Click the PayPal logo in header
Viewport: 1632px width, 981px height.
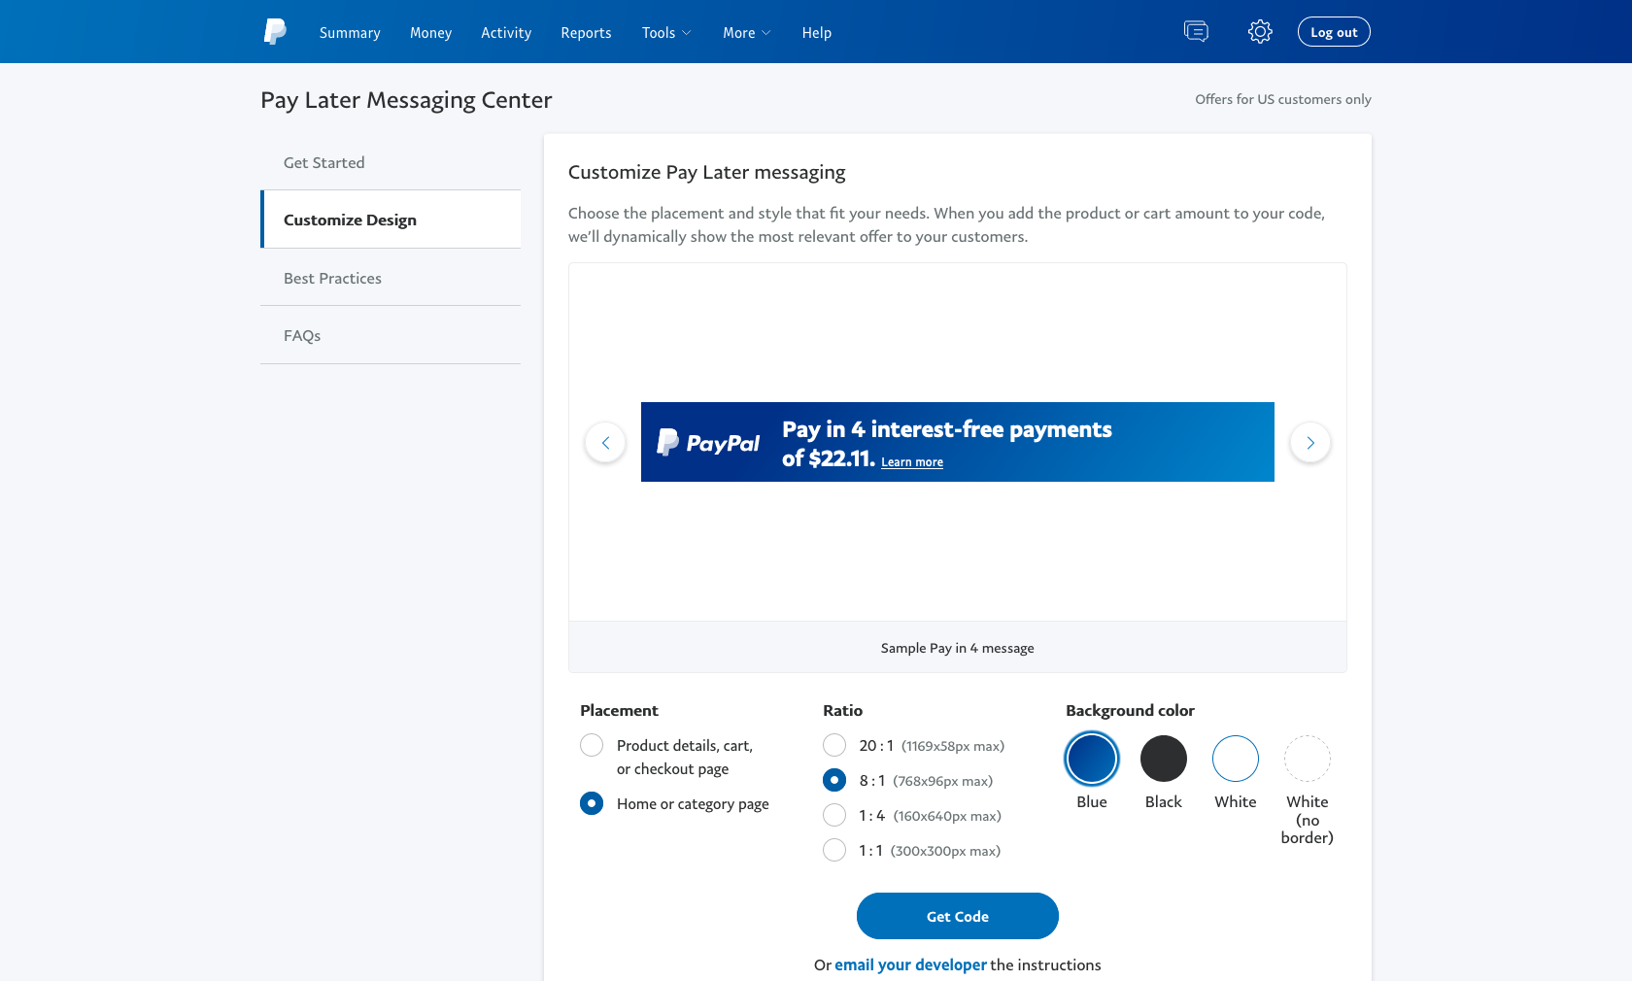point(275,32)
